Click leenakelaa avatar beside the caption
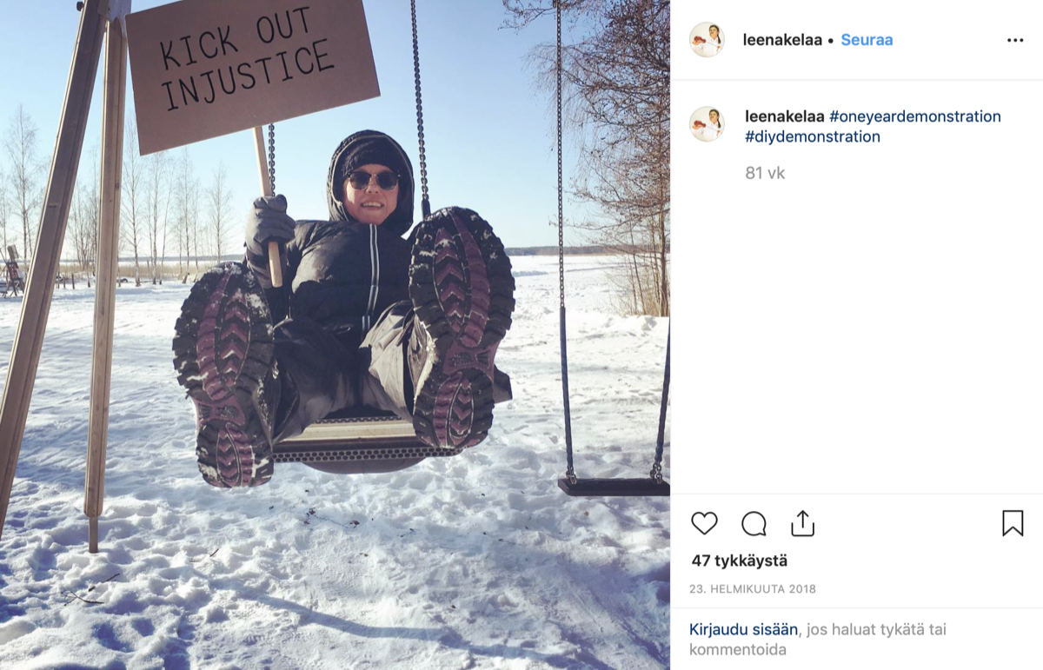The height and width of the screenshot is (670, 1043). coord(707,124)
